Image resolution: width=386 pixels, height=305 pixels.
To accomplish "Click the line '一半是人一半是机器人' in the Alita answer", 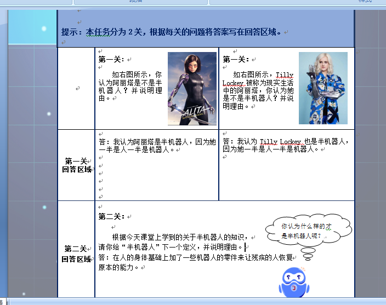I will pos(137,149).
